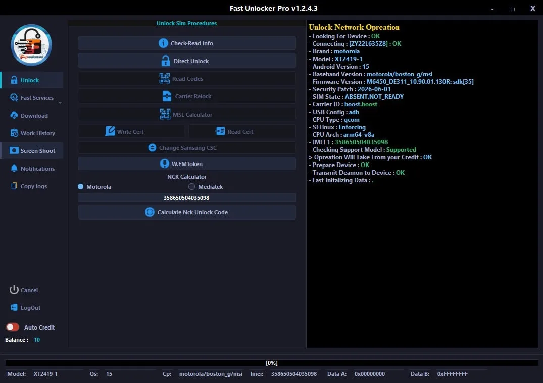Click the Read Codes button
The image size is (543, 383).
[x=187, y=79]
